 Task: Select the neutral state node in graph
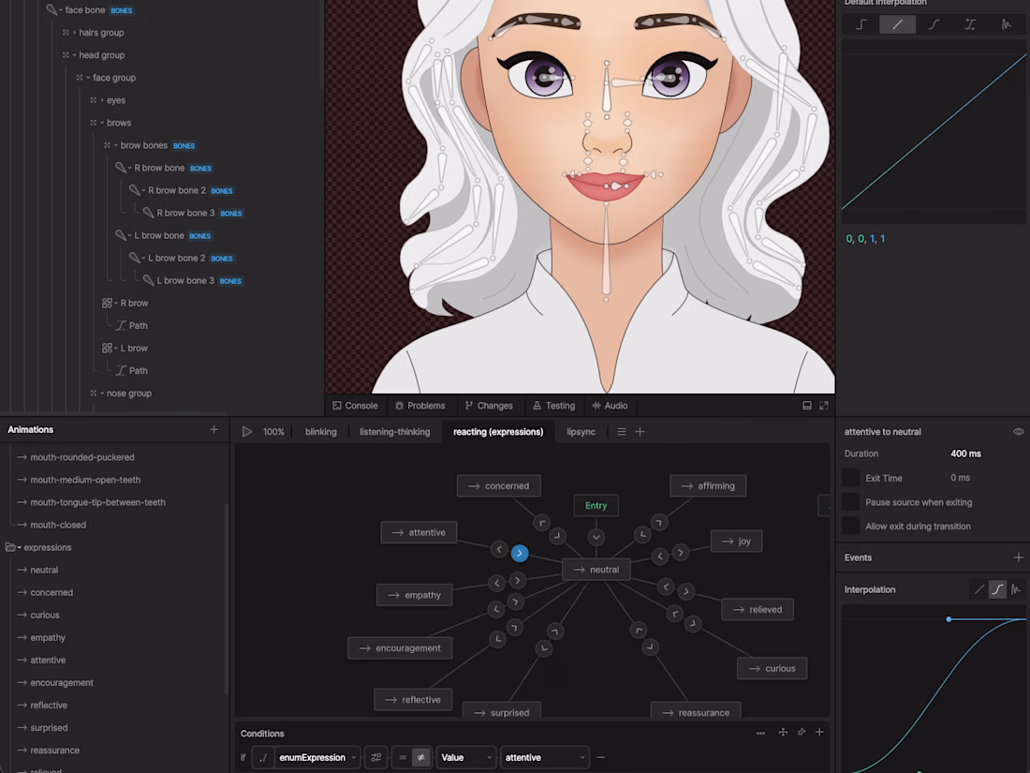(596, 570)
